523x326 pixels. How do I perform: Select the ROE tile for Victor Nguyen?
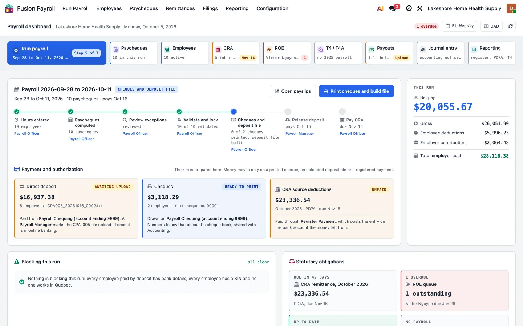(287, 53)
